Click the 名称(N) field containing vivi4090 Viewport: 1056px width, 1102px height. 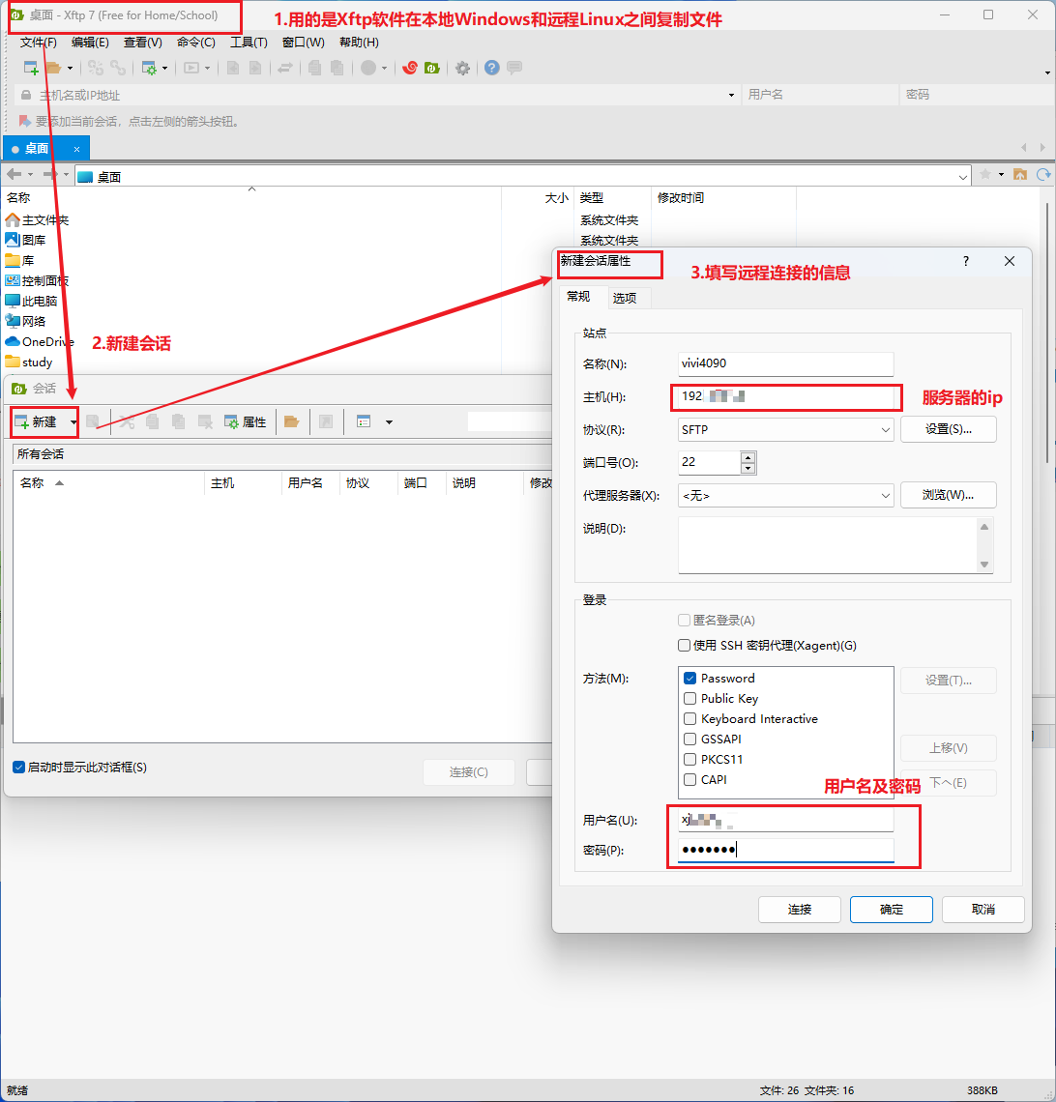click(x=785, y=363)
